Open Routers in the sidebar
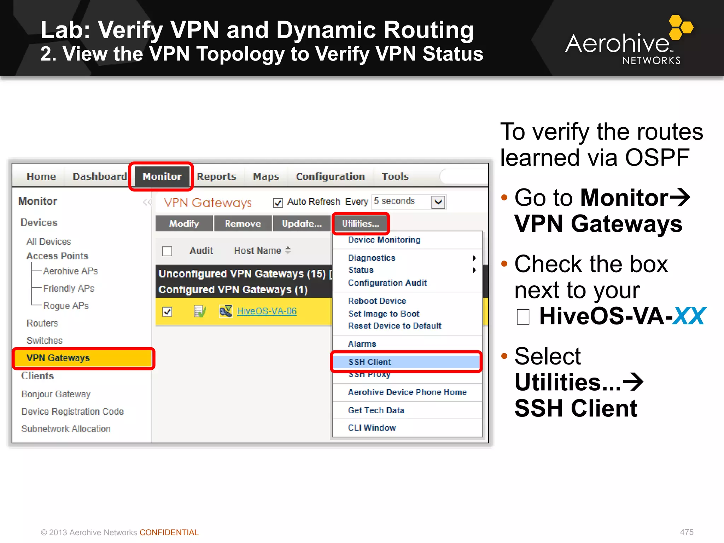 42,323
